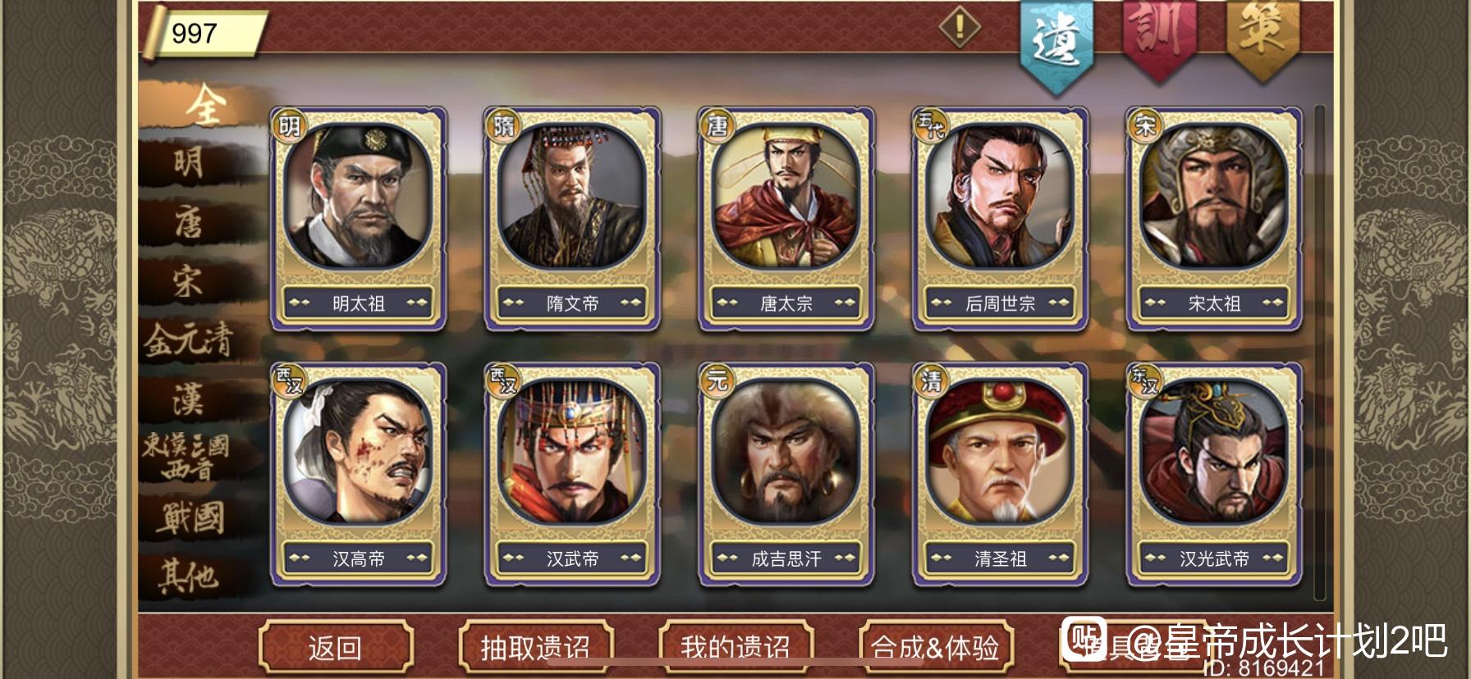The width and height of the screenshot is (1471, 679).
Task: Click the emperor list vertical scrollbar
Action: pyautogui.click(x=1318, y=353)
